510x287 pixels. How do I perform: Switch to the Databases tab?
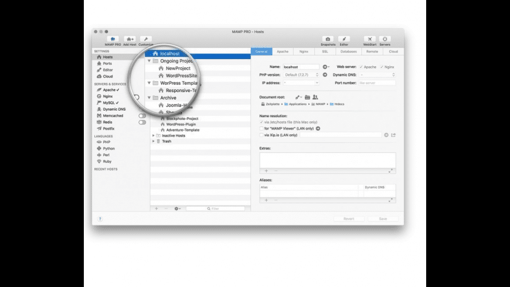point(348,52)
